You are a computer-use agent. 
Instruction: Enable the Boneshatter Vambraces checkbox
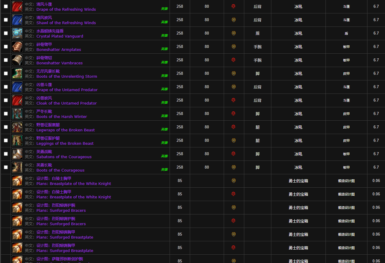click(6, 60)
